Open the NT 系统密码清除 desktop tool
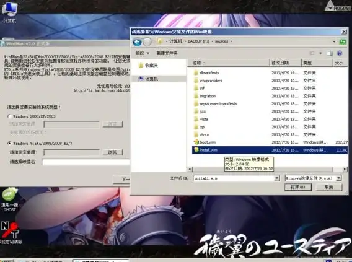 pos(10,232)
